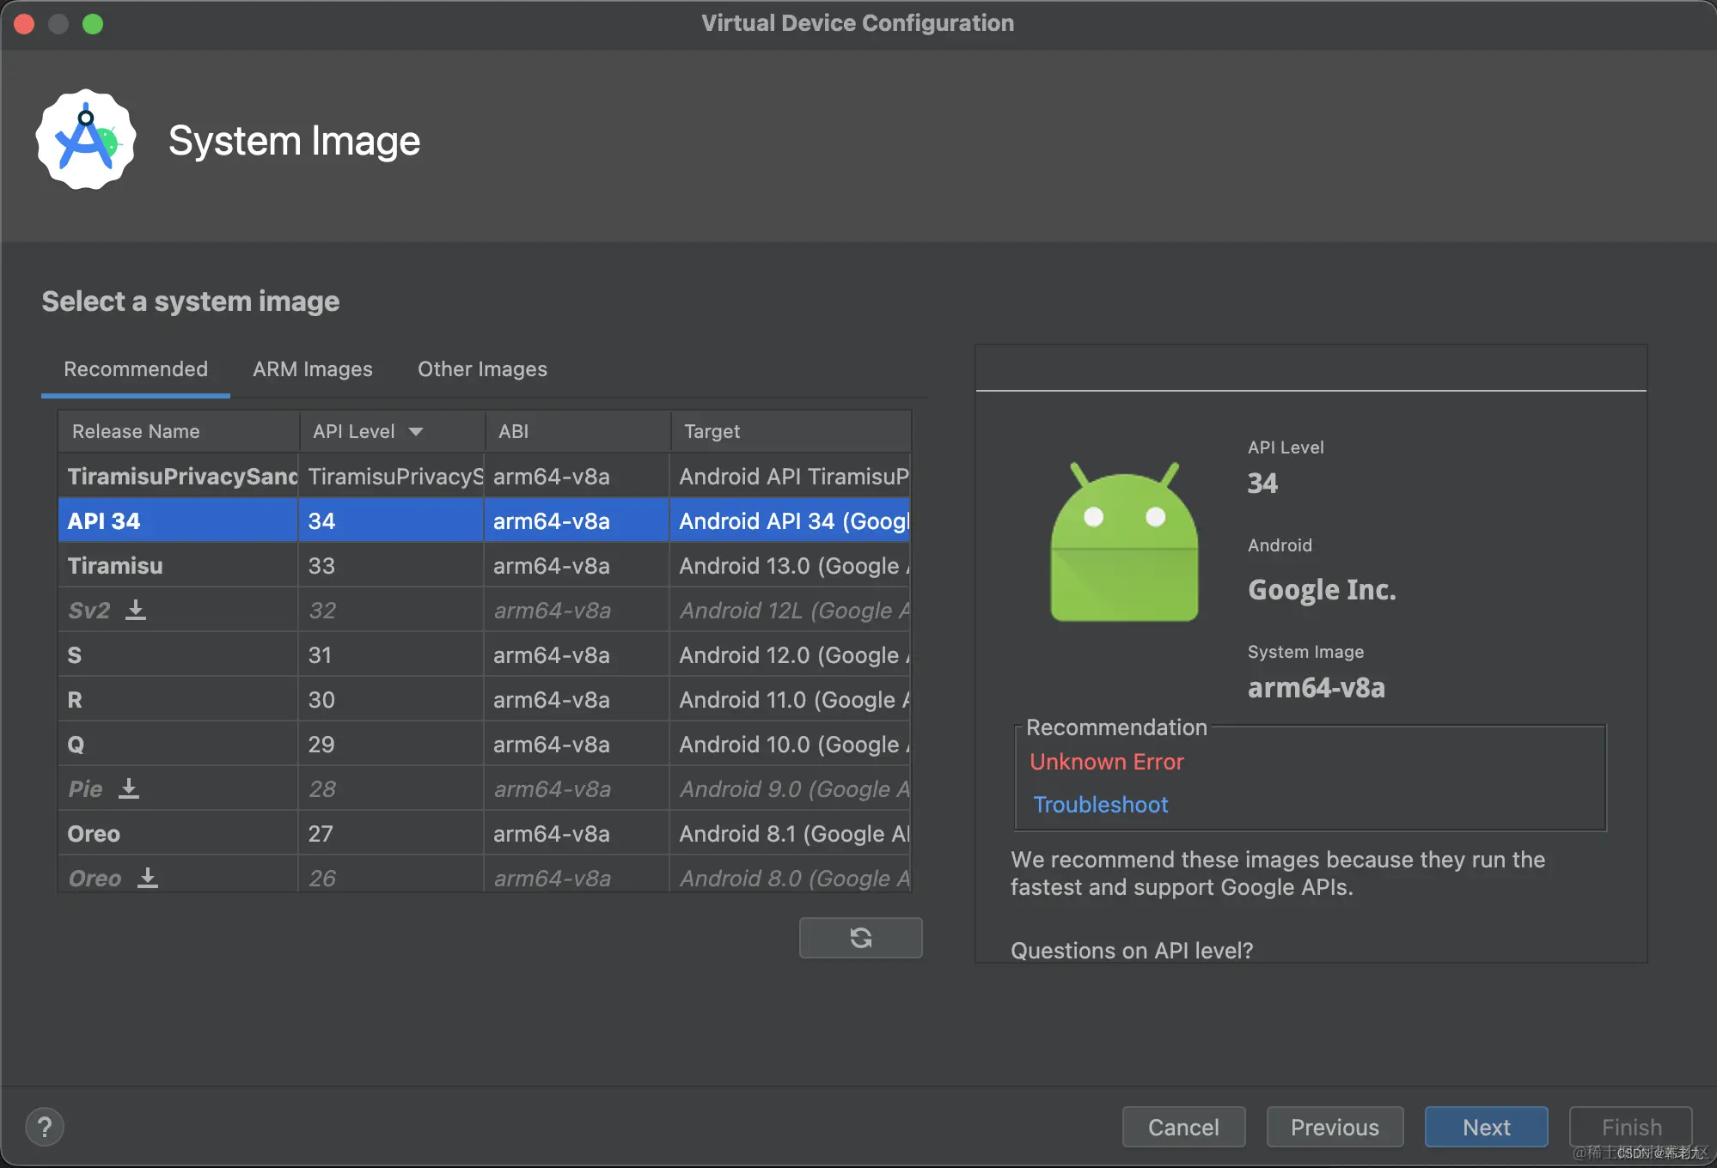1717x1168 pixels.
Task: Open the Other Images tab
Action: [482, 369]
